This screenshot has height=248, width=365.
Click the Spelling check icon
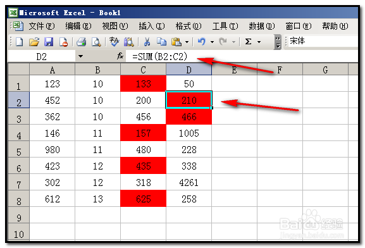point(114,42)
